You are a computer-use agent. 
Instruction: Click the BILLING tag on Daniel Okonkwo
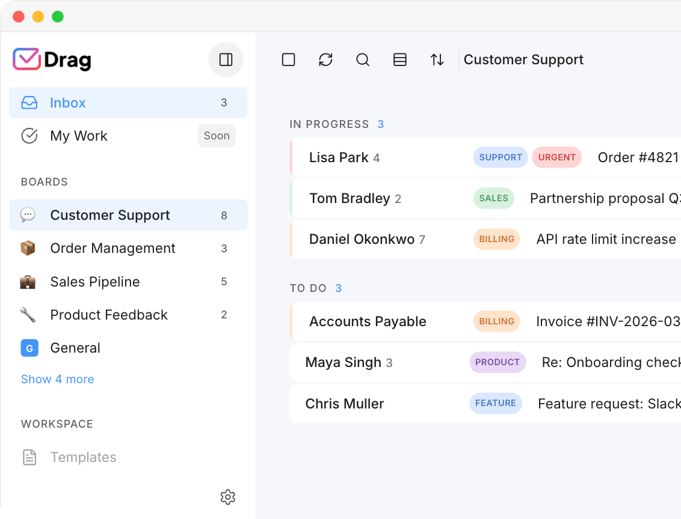(x=497, y=239)
